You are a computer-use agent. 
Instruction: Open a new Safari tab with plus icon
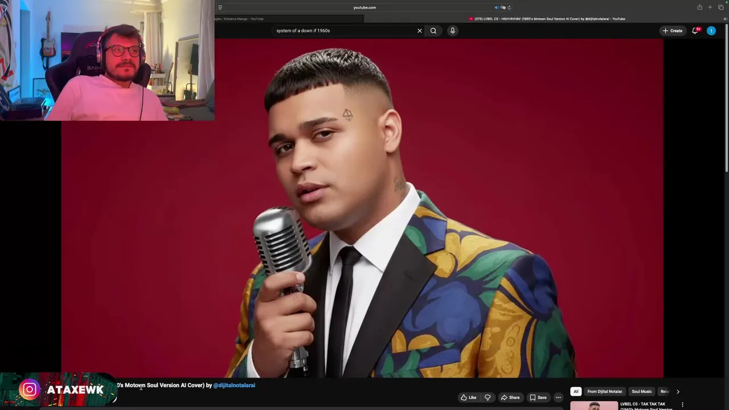pyautogui.click(x=710, y=7)
